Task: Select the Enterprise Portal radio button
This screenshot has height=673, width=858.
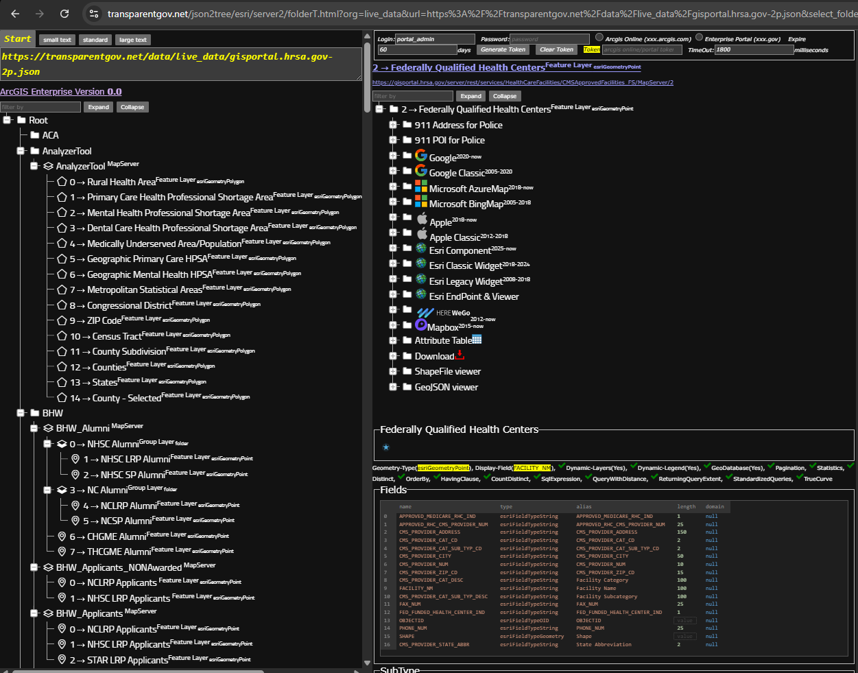Action: (699, 37)
